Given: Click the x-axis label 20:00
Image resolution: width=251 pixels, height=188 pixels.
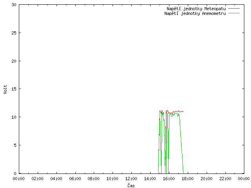Looking at the screenshot, I should point(207,179).
